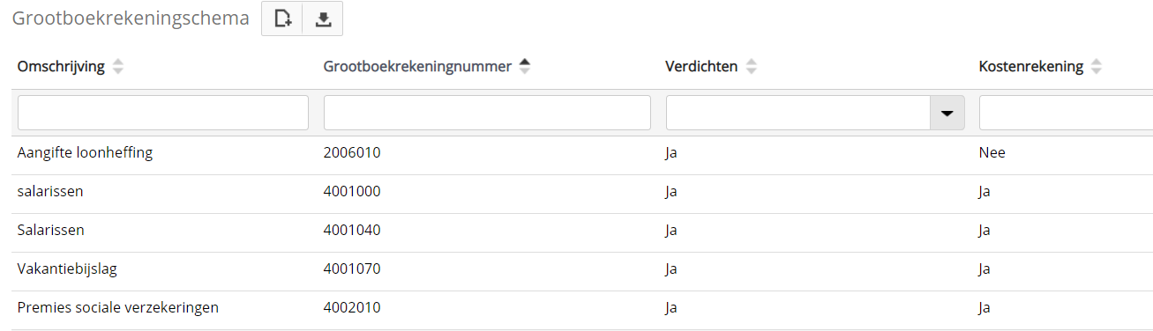Click the Grootboekrekeningnummer column header text

point(417,67)
